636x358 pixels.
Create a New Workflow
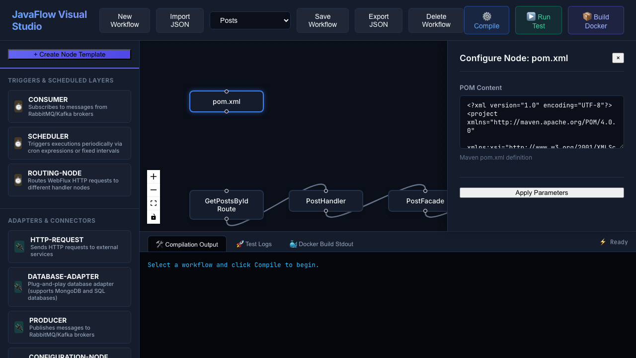[125, 20]
